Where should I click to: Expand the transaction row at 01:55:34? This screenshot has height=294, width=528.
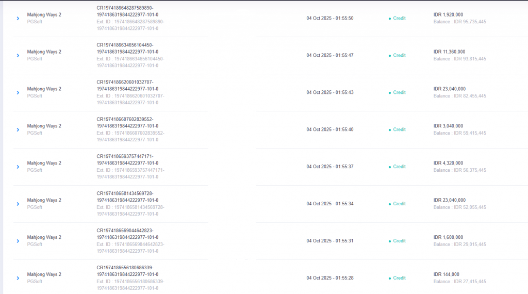[x=18, y=204]
